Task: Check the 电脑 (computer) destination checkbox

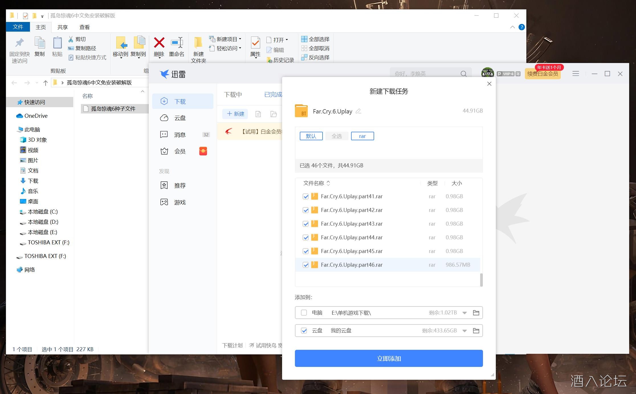Action: pyautogui.click(x=304, y=313)
